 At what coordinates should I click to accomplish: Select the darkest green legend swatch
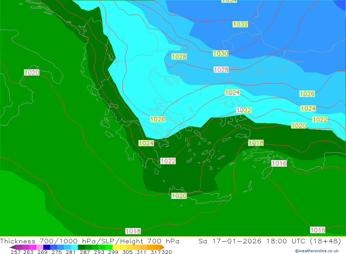click(81, 247)
